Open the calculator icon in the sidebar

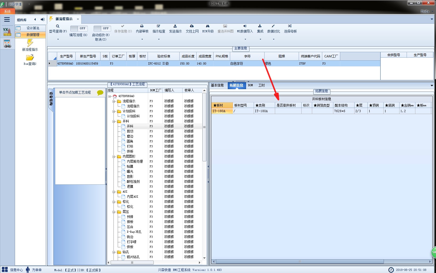(7, 43)
